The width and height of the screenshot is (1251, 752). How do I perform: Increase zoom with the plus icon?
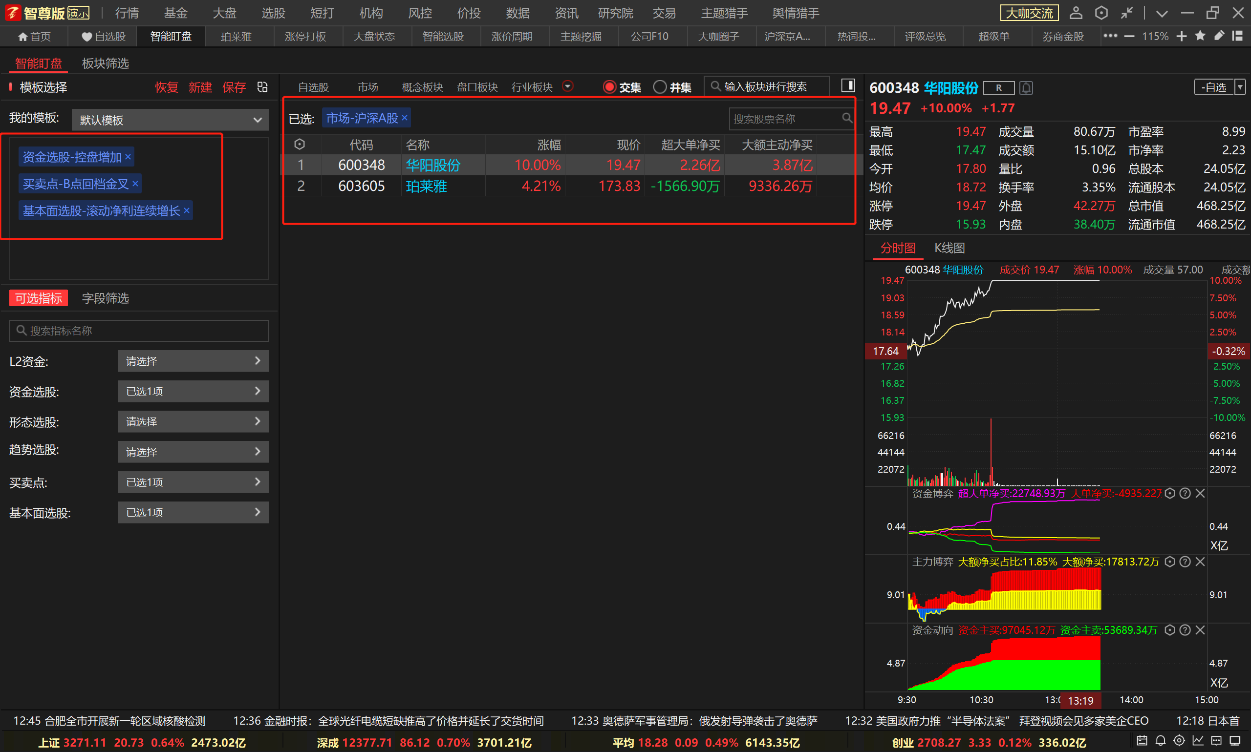1182,37
